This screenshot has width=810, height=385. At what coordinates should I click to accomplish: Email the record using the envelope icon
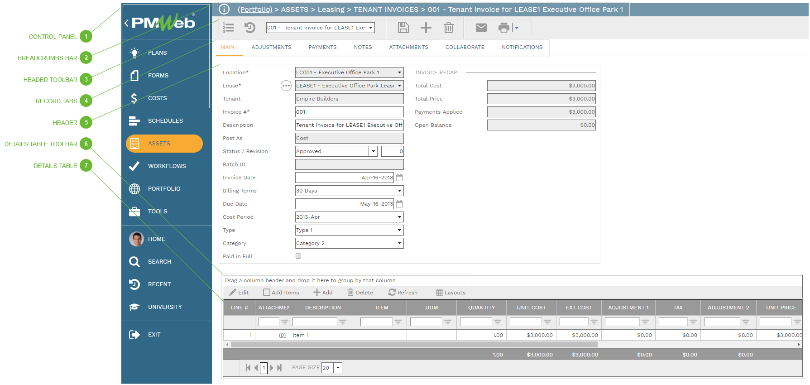(x=481, y=28)
